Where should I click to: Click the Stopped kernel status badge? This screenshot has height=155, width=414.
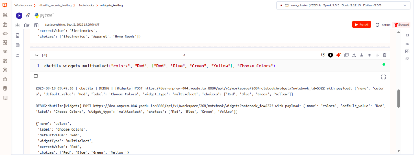[x=401, y=24]
